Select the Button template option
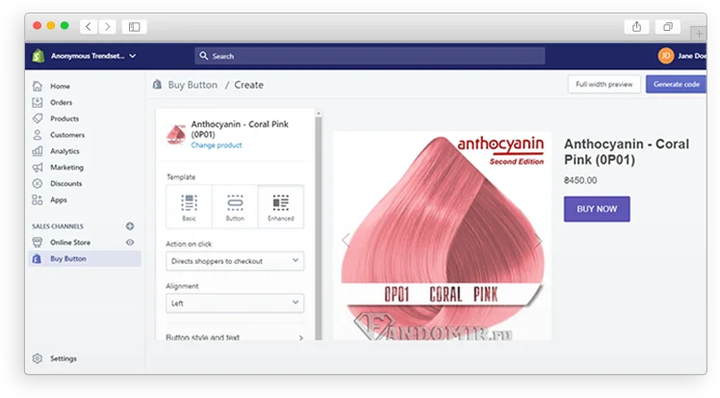Viewport: 720px width, 398px height. [235, 207]
